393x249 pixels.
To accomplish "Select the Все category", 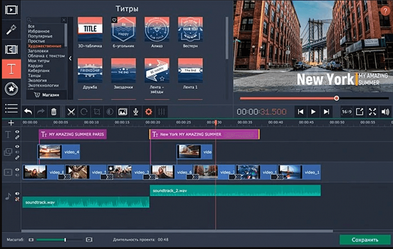I will coord(31,26).
